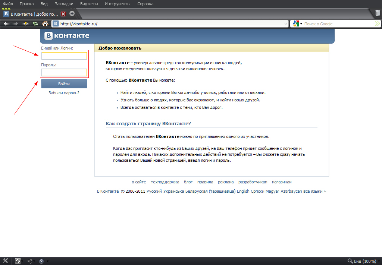Close the В Контакте tab
This screenshot has height=265, width=382.
pos(63,14)
